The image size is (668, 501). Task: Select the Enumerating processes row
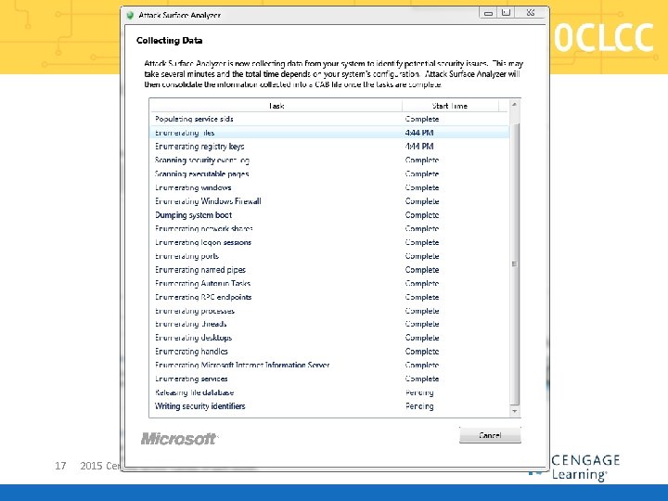329,311
